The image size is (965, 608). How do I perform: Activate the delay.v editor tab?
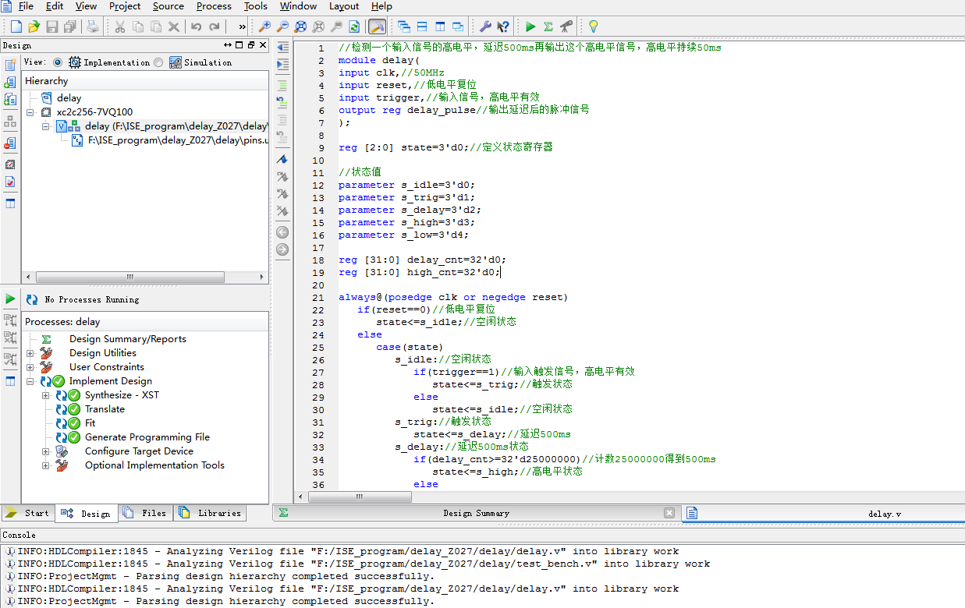[885, 513]
